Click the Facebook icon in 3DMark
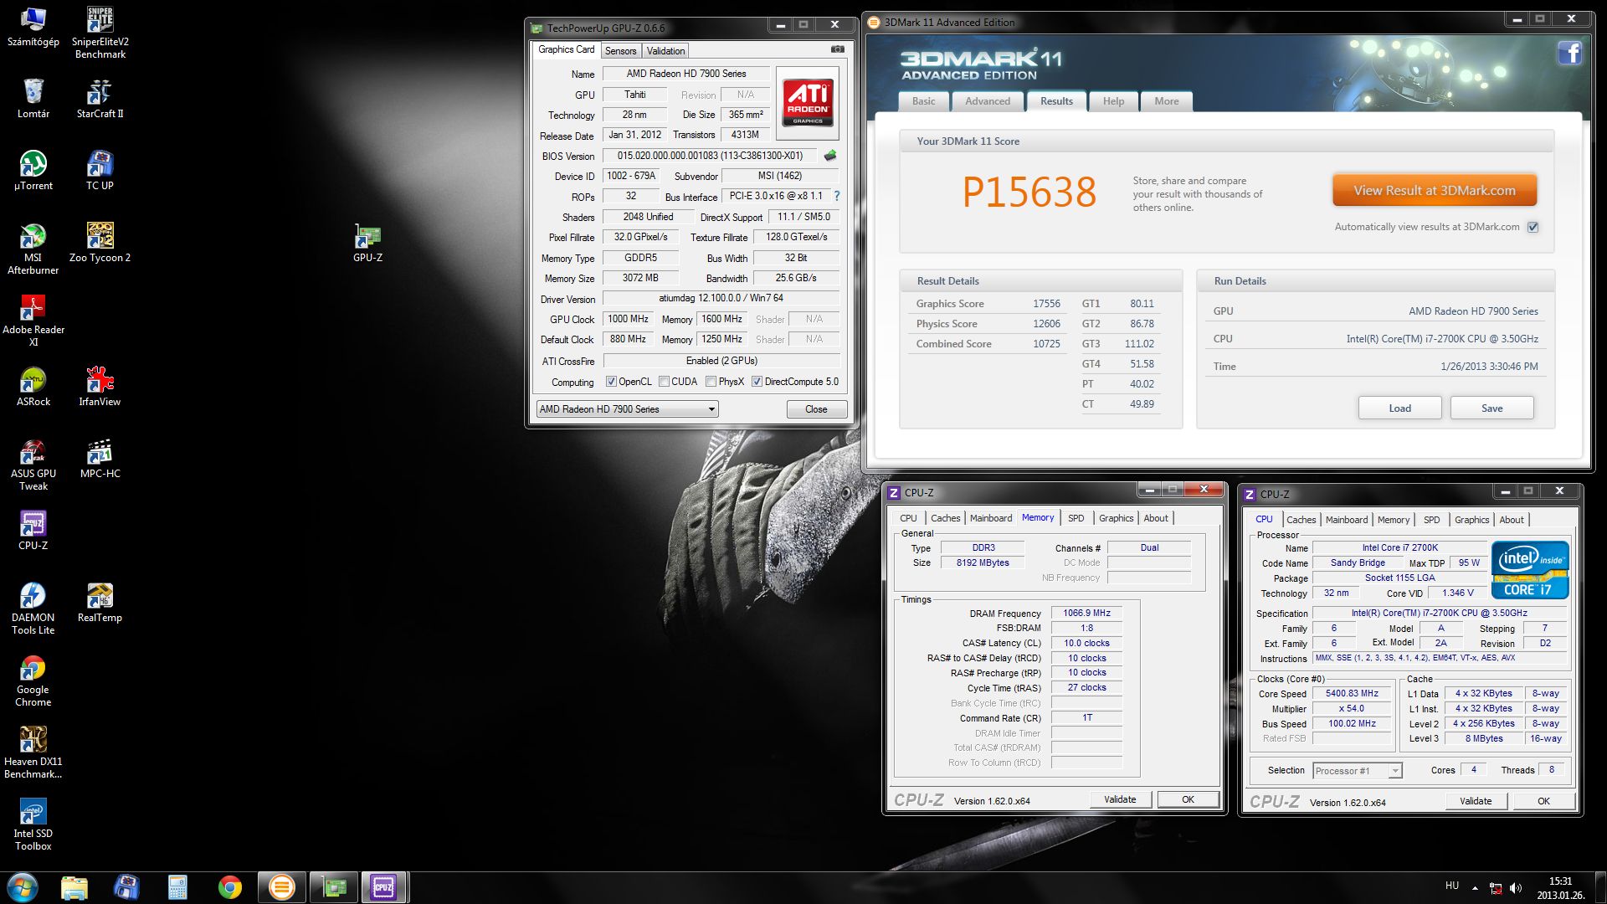 [x=1569, y=54]
